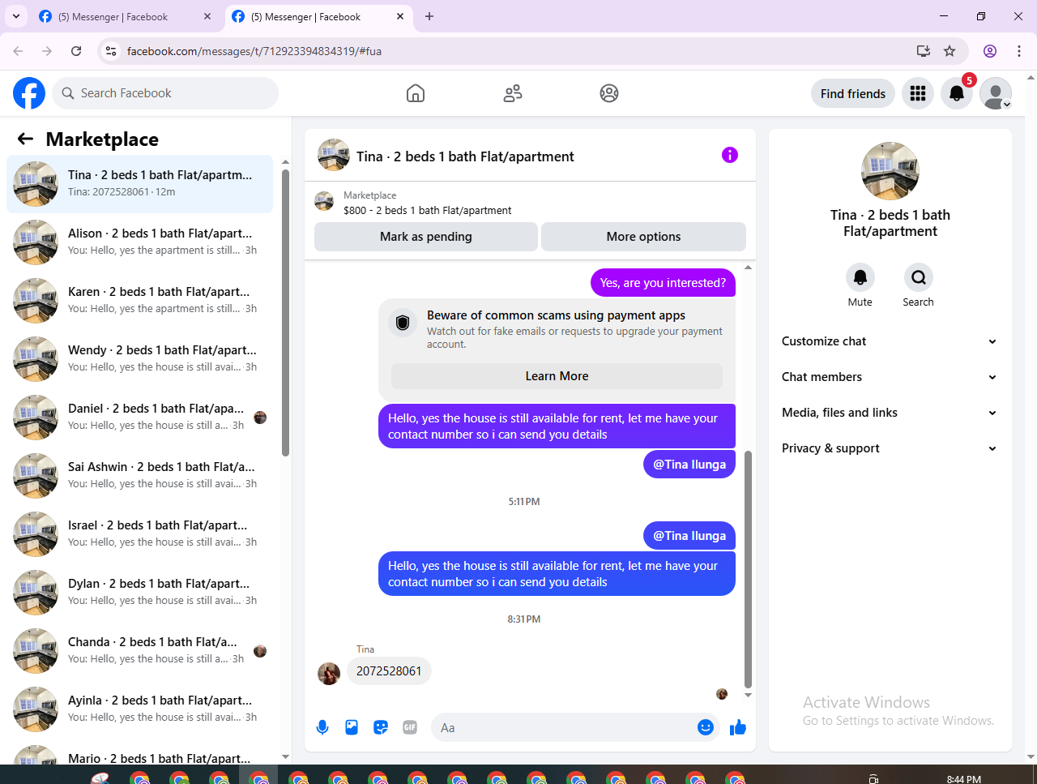Search in conversation
This screenshot has height=784, width=1037.
click(x=919, y=277)
